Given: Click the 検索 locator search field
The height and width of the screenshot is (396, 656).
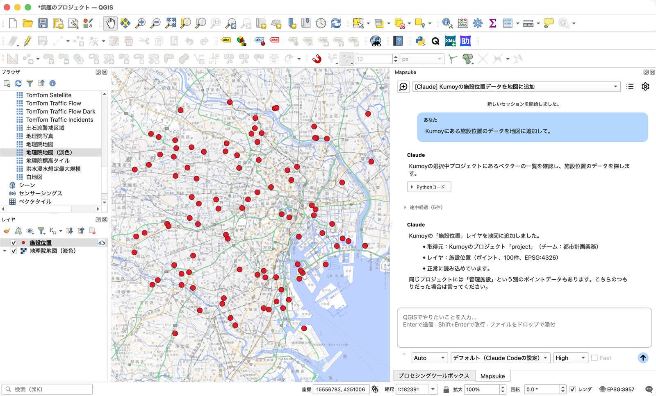Looking at the screenshot, I should 47,389.
